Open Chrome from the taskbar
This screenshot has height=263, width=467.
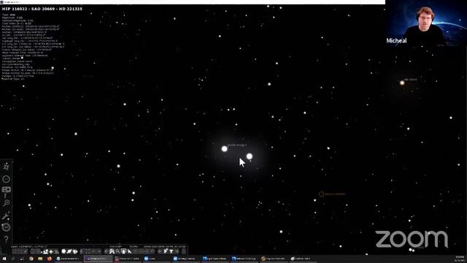tap(31, 259)
